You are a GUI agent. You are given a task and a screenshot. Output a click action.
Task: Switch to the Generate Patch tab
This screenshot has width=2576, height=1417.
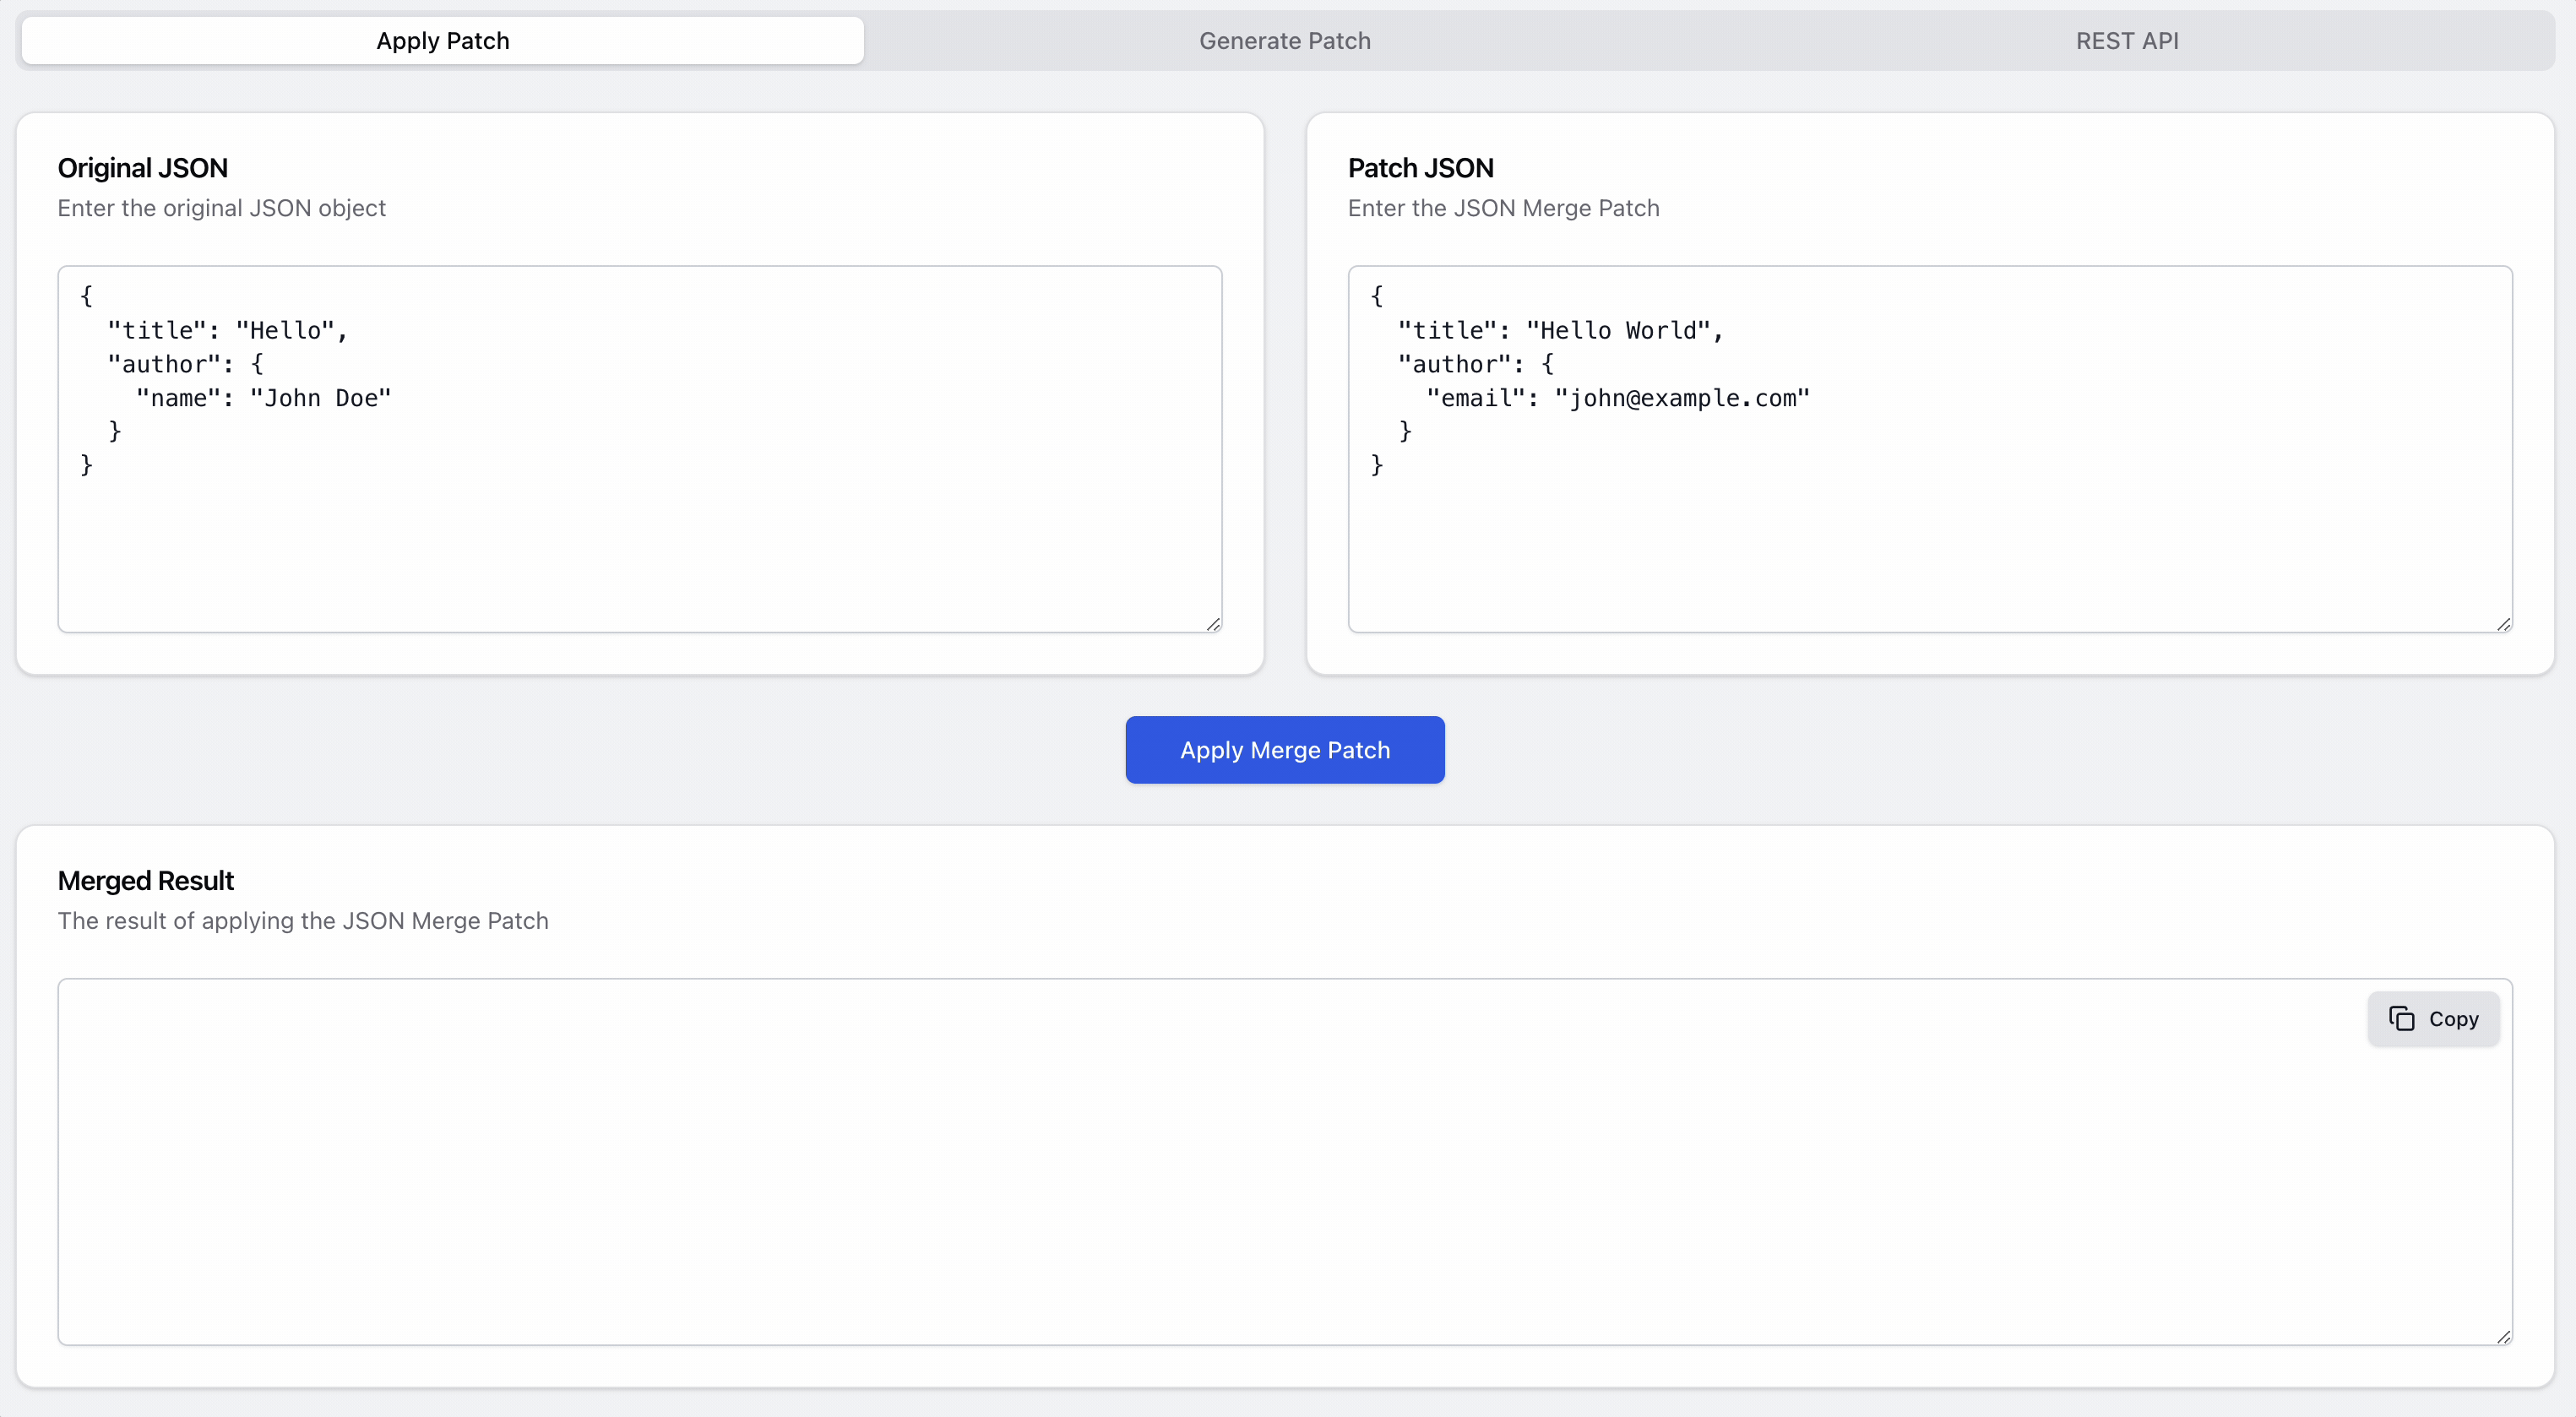(1284, 41)
